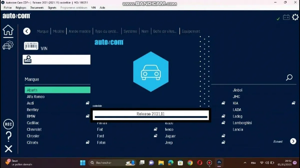
Task: Open the Réglages menu
Action: [x=21, y=8]
